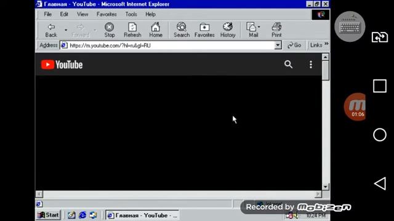The image size is (394, 221).
Task: Click the vertical scrollbar up arrow
Action: pyautogui.click(x=326, y=57)
